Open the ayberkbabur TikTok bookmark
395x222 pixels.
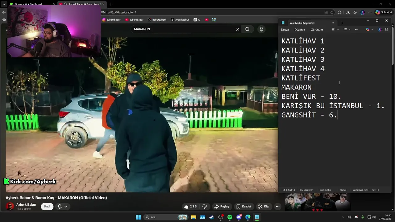tap(180, 20)
